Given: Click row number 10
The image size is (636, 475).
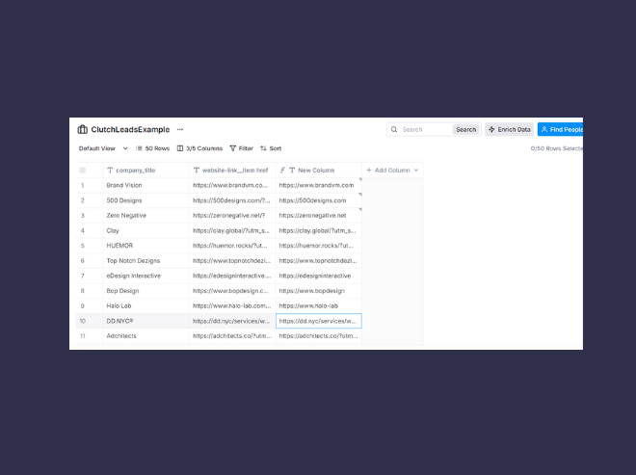Looking at the screenshot, I should pos(83,321).
